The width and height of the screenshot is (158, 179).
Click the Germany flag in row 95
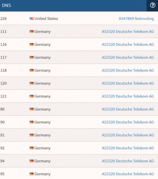pyautogui.click(x=32, y=174)
